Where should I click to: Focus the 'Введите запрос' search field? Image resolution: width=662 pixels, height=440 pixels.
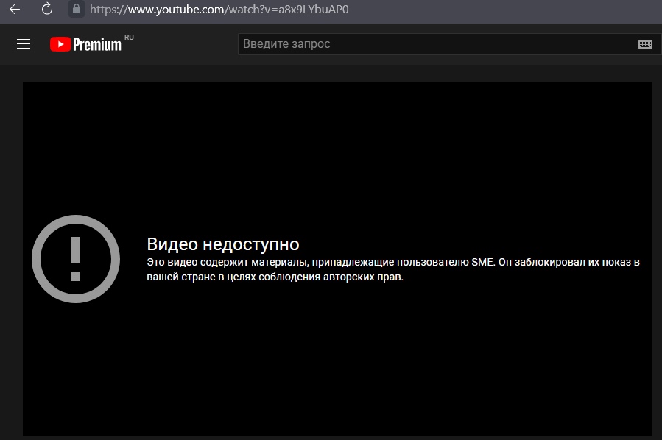(434, 44)
